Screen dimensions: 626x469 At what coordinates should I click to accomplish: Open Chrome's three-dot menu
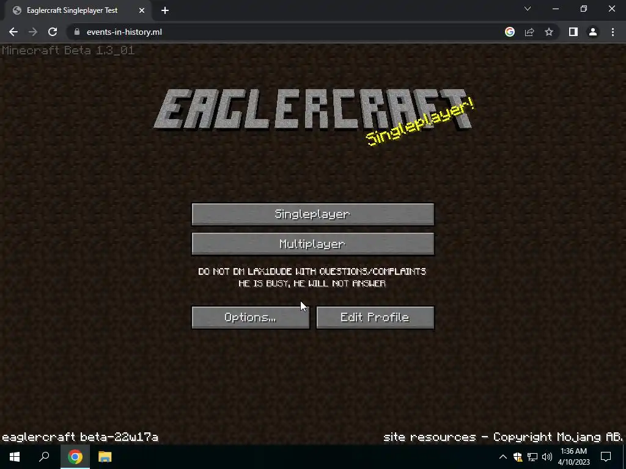(x=613, y=32)
